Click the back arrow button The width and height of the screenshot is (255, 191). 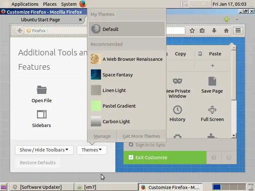pos(20,31)
